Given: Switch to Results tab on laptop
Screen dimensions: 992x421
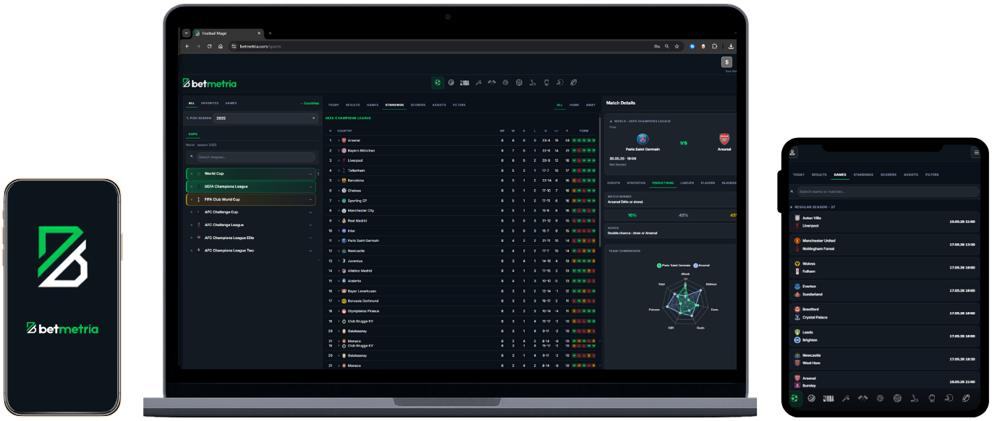Looking at the screenshot, I should pyautogui.click(x=353, y=105).
